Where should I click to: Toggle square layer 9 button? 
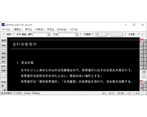point(145,45)
